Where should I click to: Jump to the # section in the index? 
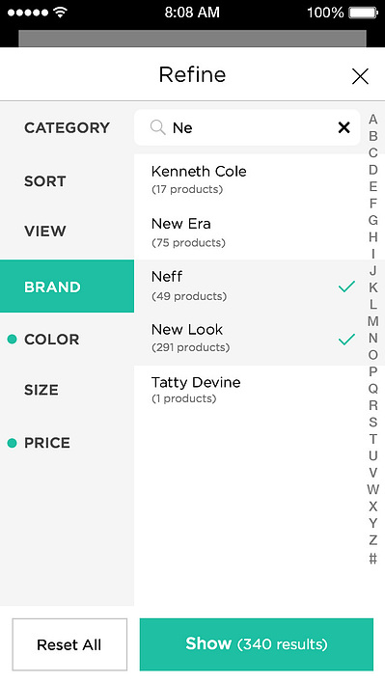tap(372, 558)
